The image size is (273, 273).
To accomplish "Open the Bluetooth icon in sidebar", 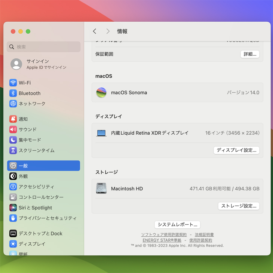I will (x=13, y=93).
